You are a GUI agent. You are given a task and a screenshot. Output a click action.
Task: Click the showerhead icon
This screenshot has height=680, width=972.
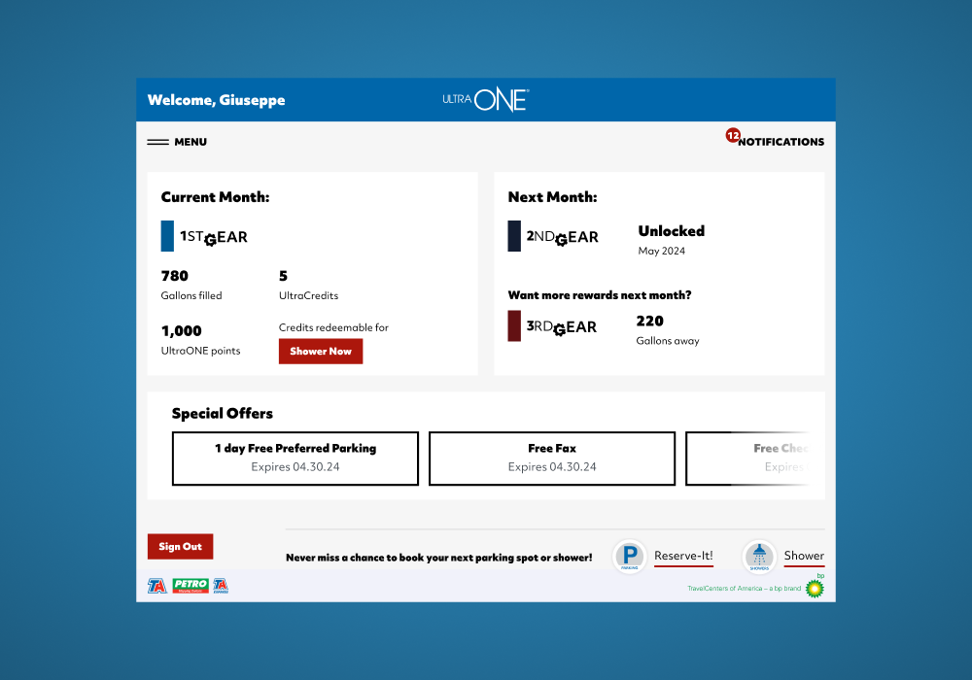click(x=759, y=556)
